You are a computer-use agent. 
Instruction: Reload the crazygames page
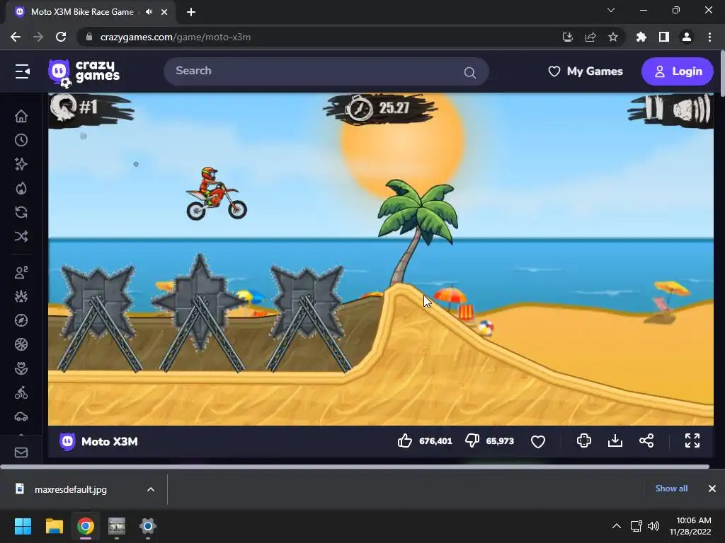pos(61,37)
